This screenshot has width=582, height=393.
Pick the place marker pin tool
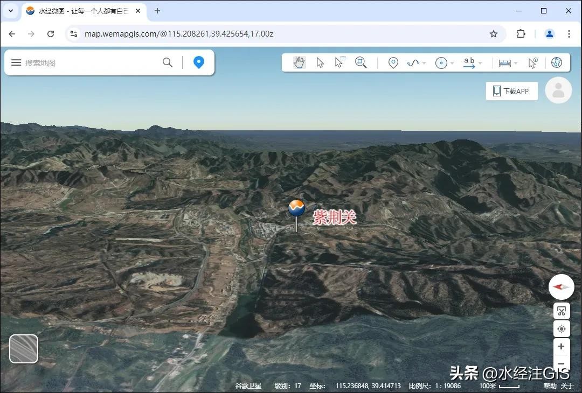point(393,63)
